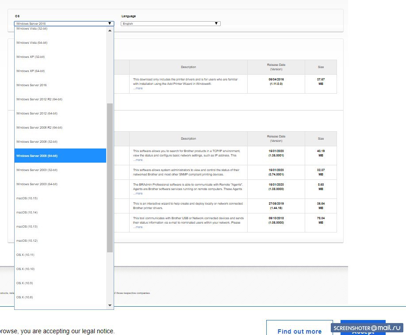Select Windows Server 2012 (64-bit)

click(x=60, y=113)
